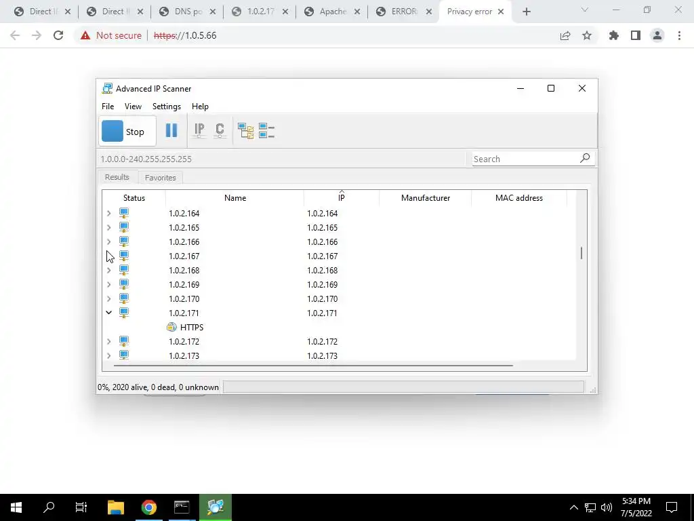This screenshot has height=521, width=694.
Task: Open the File menu in Advanced IP Scanner
Action: (x=108, y=107)
